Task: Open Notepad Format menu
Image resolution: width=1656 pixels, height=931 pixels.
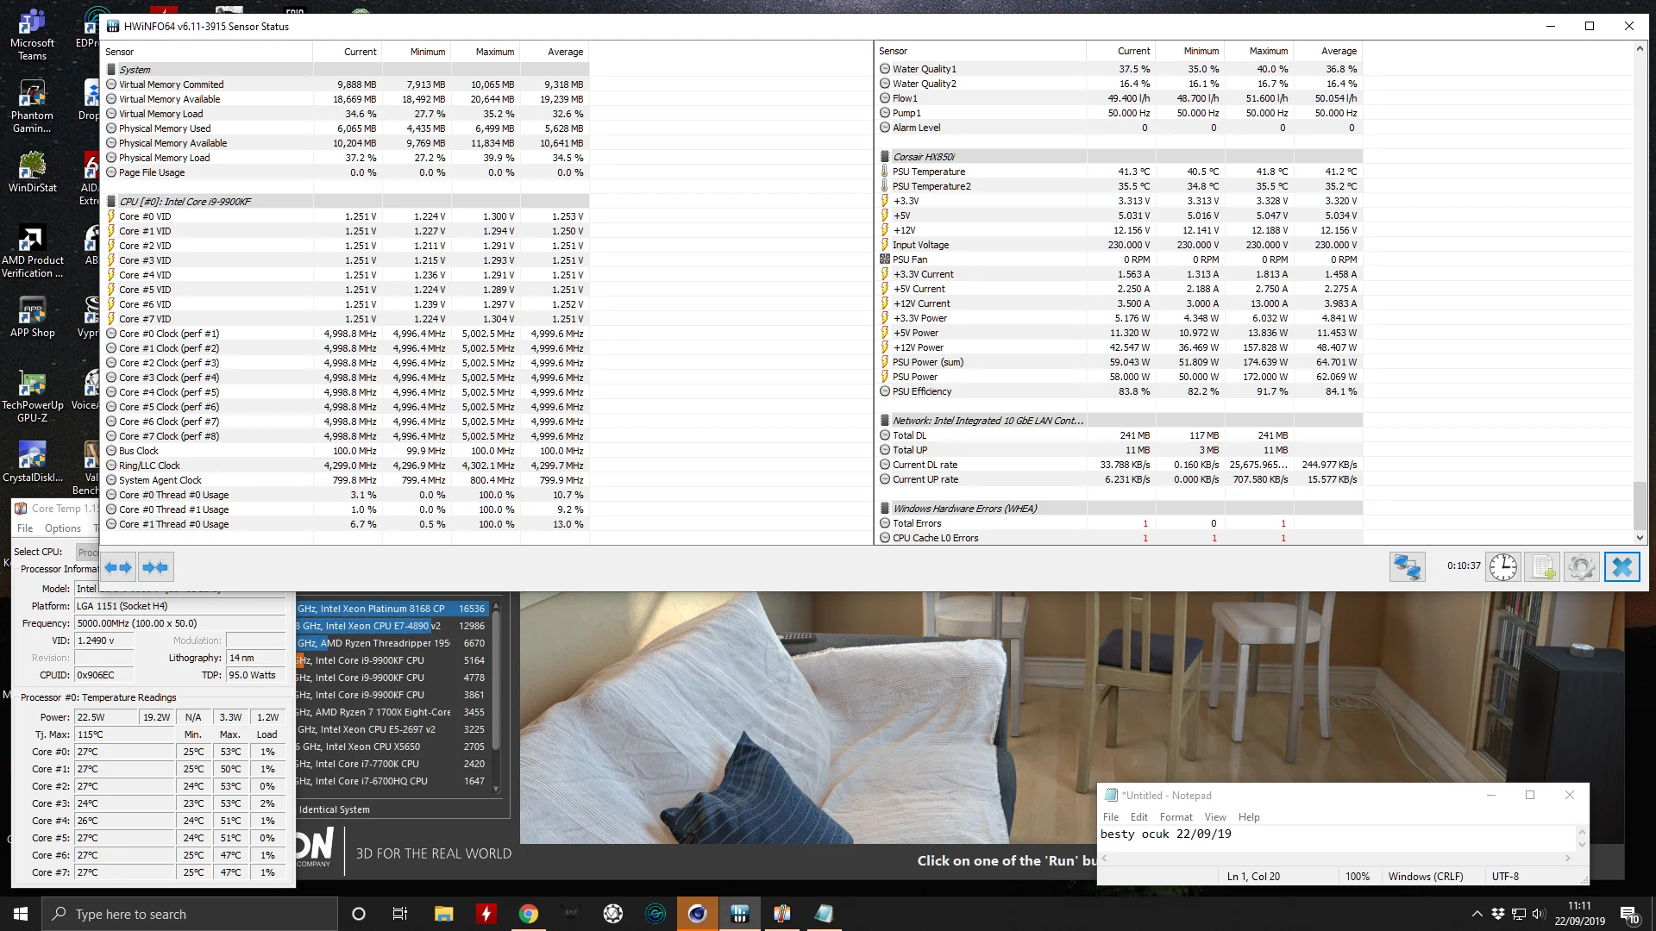Action: pos(1176,817)
